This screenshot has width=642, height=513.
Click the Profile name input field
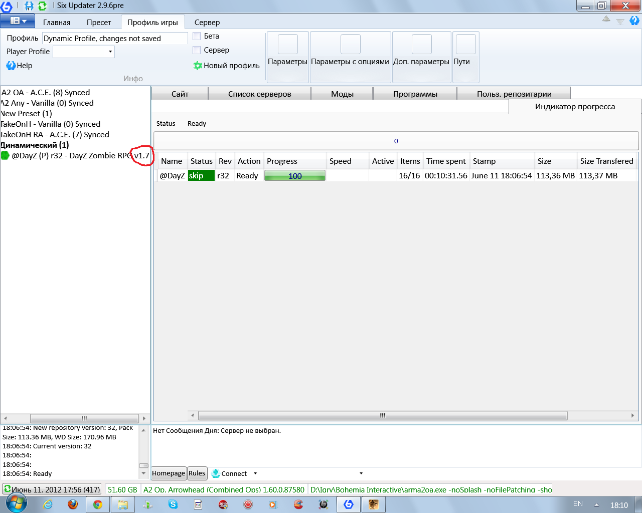[115, 39]
